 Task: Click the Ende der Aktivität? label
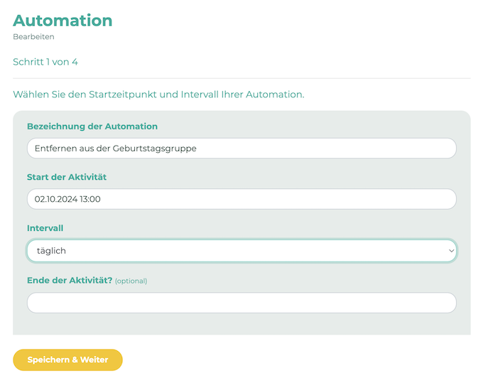click(x=70, y=281)
